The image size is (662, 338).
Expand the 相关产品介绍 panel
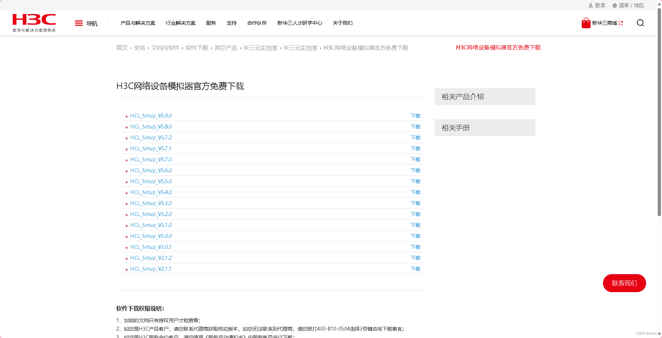484,97
